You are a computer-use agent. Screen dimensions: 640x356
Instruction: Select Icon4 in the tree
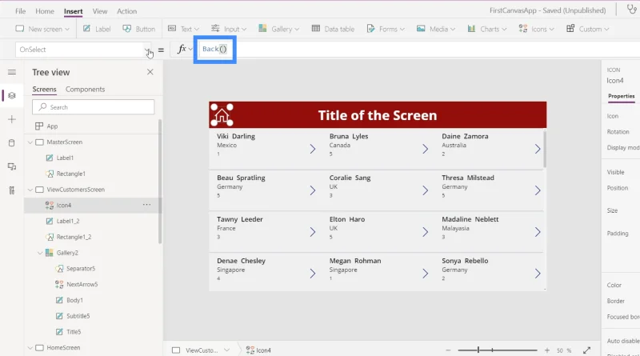[64, 206]
